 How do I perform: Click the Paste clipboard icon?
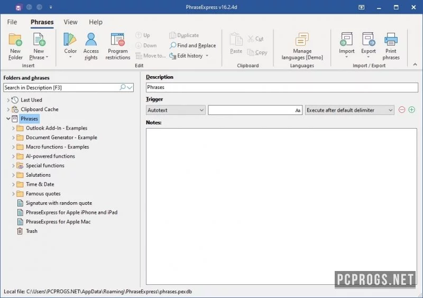click(236, 40)
